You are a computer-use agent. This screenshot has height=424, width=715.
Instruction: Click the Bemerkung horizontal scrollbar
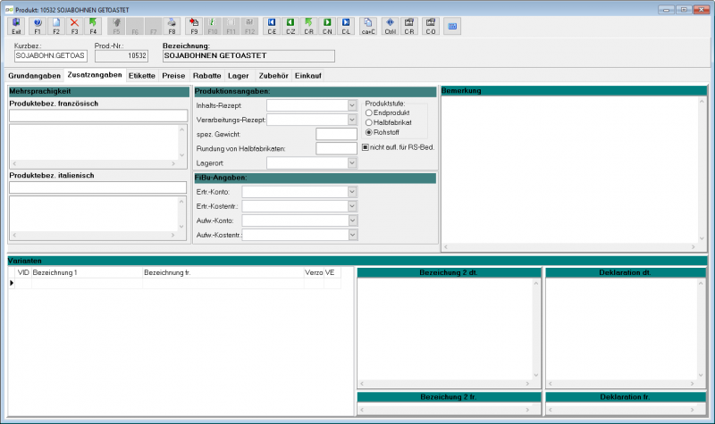pyautogui.click(x=569, y=247)
